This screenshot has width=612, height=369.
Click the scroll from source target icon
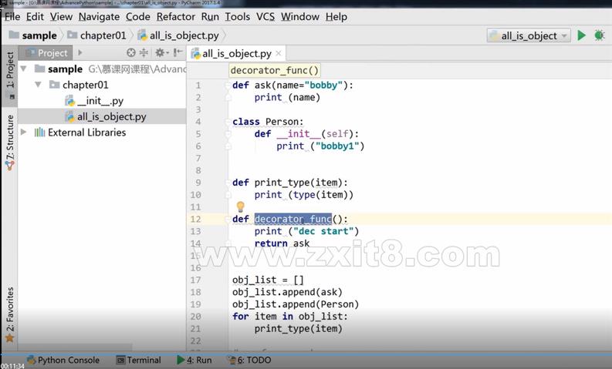131,52
